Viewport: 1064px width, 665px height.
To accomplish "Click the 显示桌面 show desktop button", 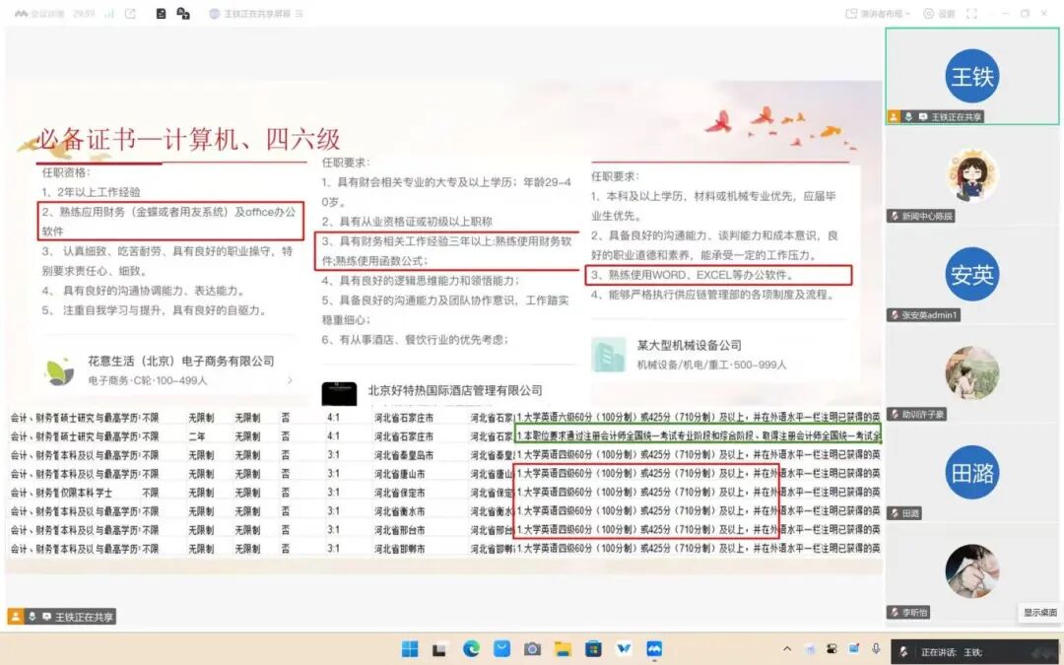I will tap(1039, 612).
